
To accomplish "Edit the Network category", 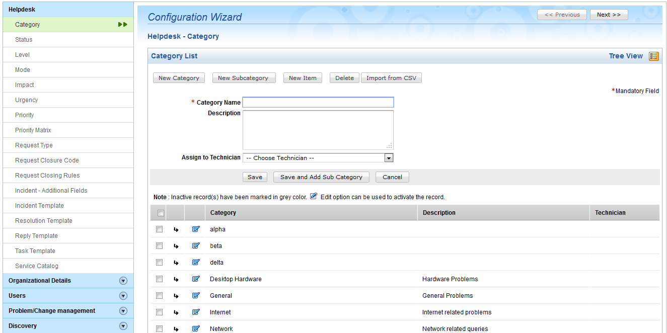I will point(196,329).
